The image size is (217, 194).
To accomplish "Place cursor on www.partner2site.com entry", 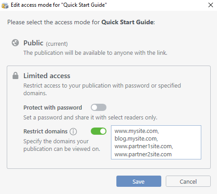I will [x=143, y=154].
